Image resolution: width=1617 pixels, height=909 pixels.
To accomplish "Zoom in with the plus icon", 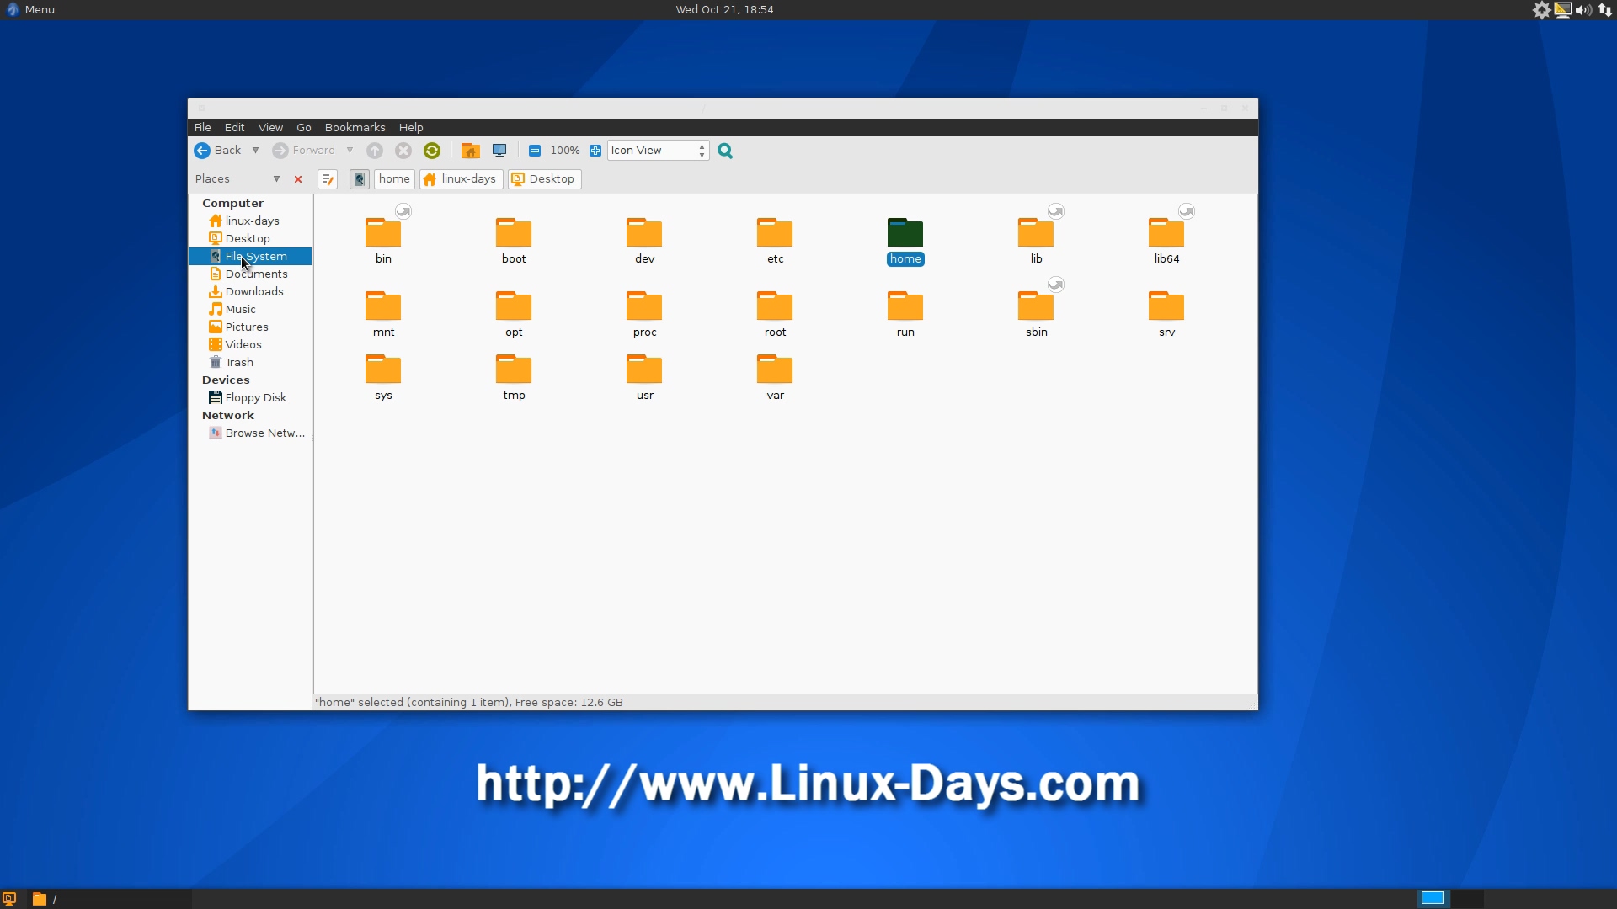I will [x=595, y=151].
